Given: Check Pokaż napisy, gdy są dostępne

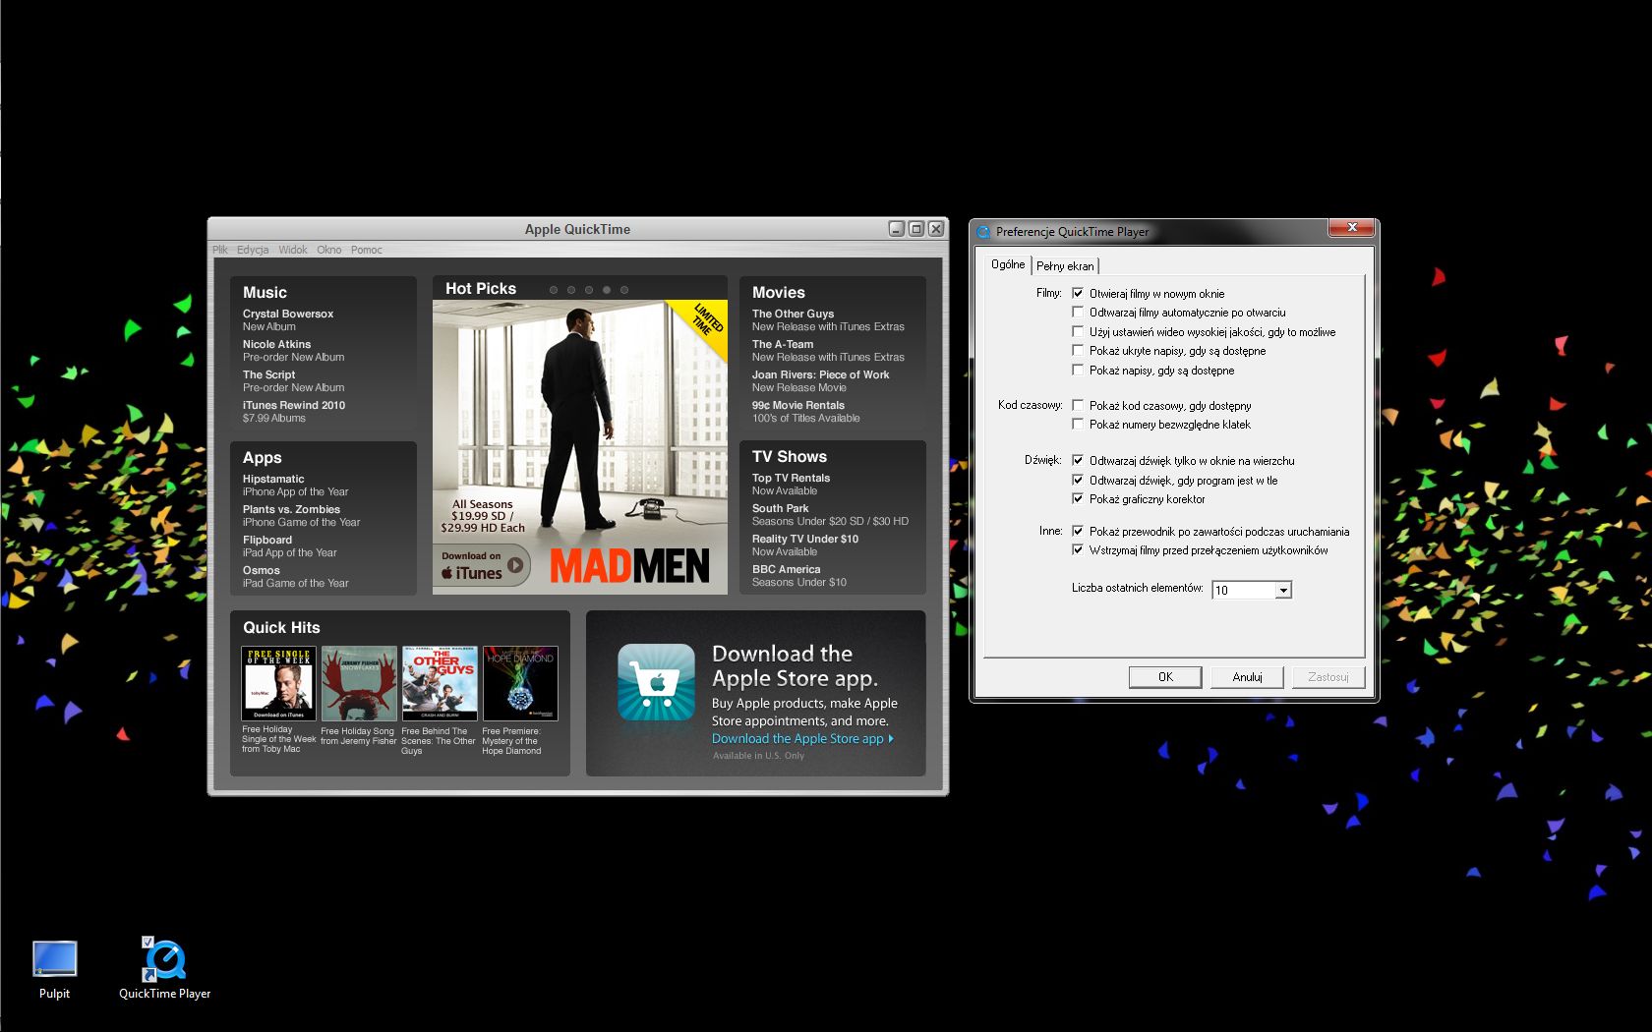Looking at the screenshot, I should point(1078,370).
